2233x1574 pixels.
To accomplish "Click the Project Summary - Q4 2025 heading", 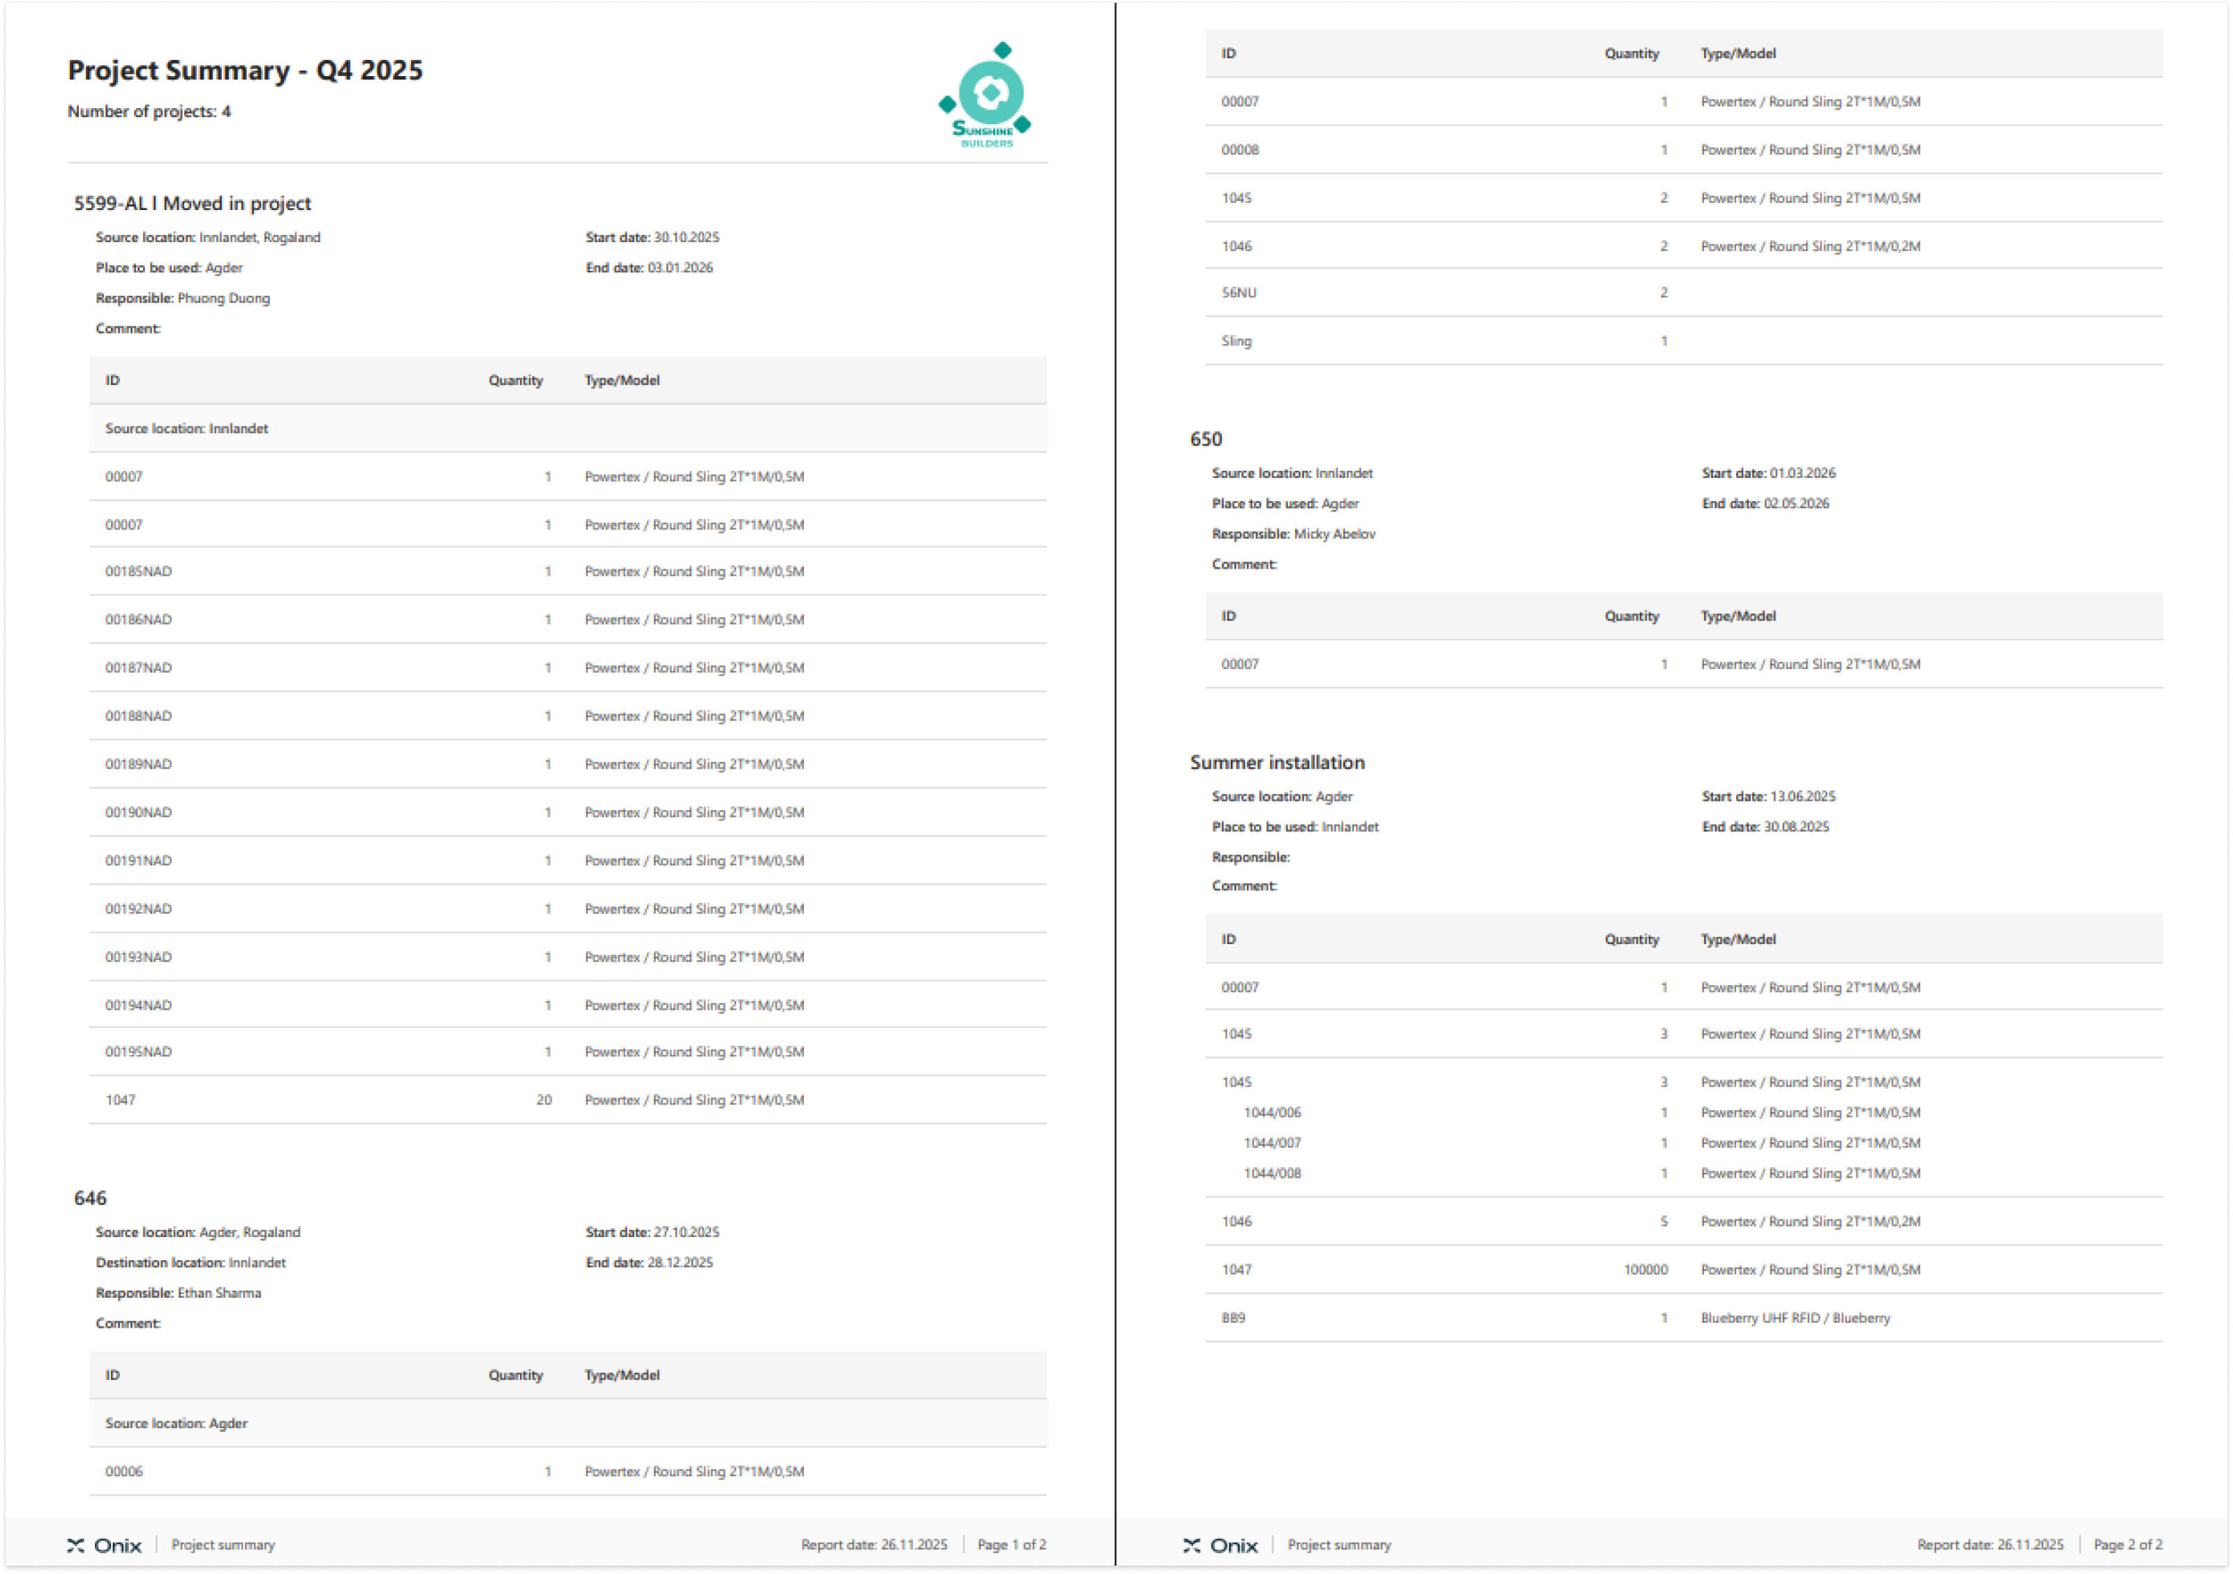I will pyautogui.click(x=245, y=70).
